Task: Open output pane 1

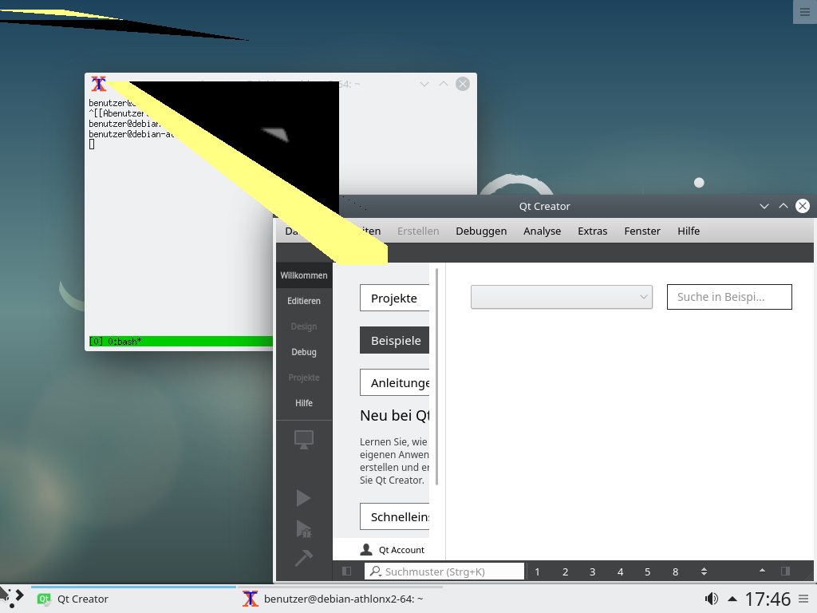Action: [537, 571]
